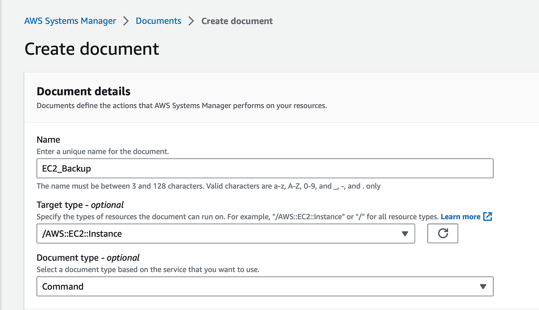539x310 pixels.
Task: Click the Create document page heading
Action: click(x=92, y=48)
